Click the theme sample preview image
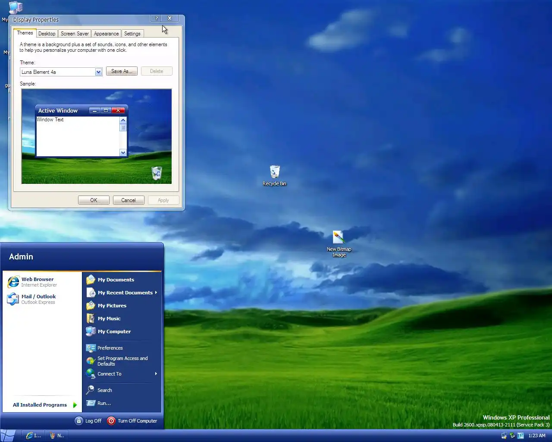 (x=97, y=136)
